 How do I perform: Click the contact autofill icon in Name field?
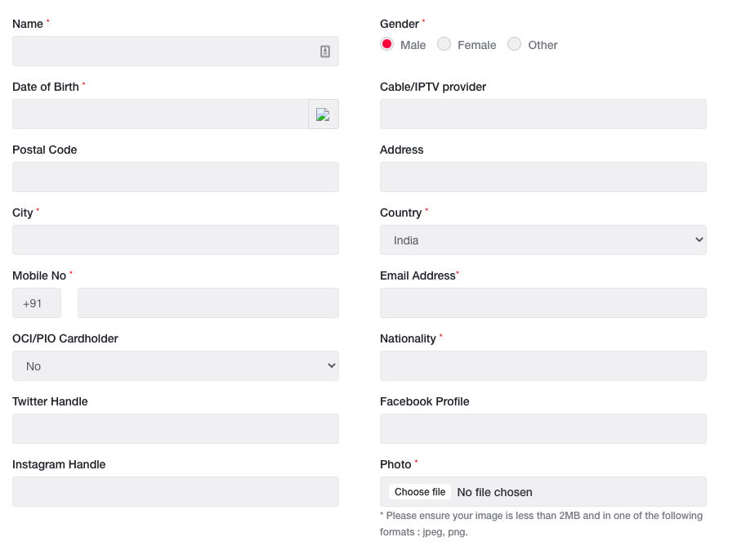point(325,51)
